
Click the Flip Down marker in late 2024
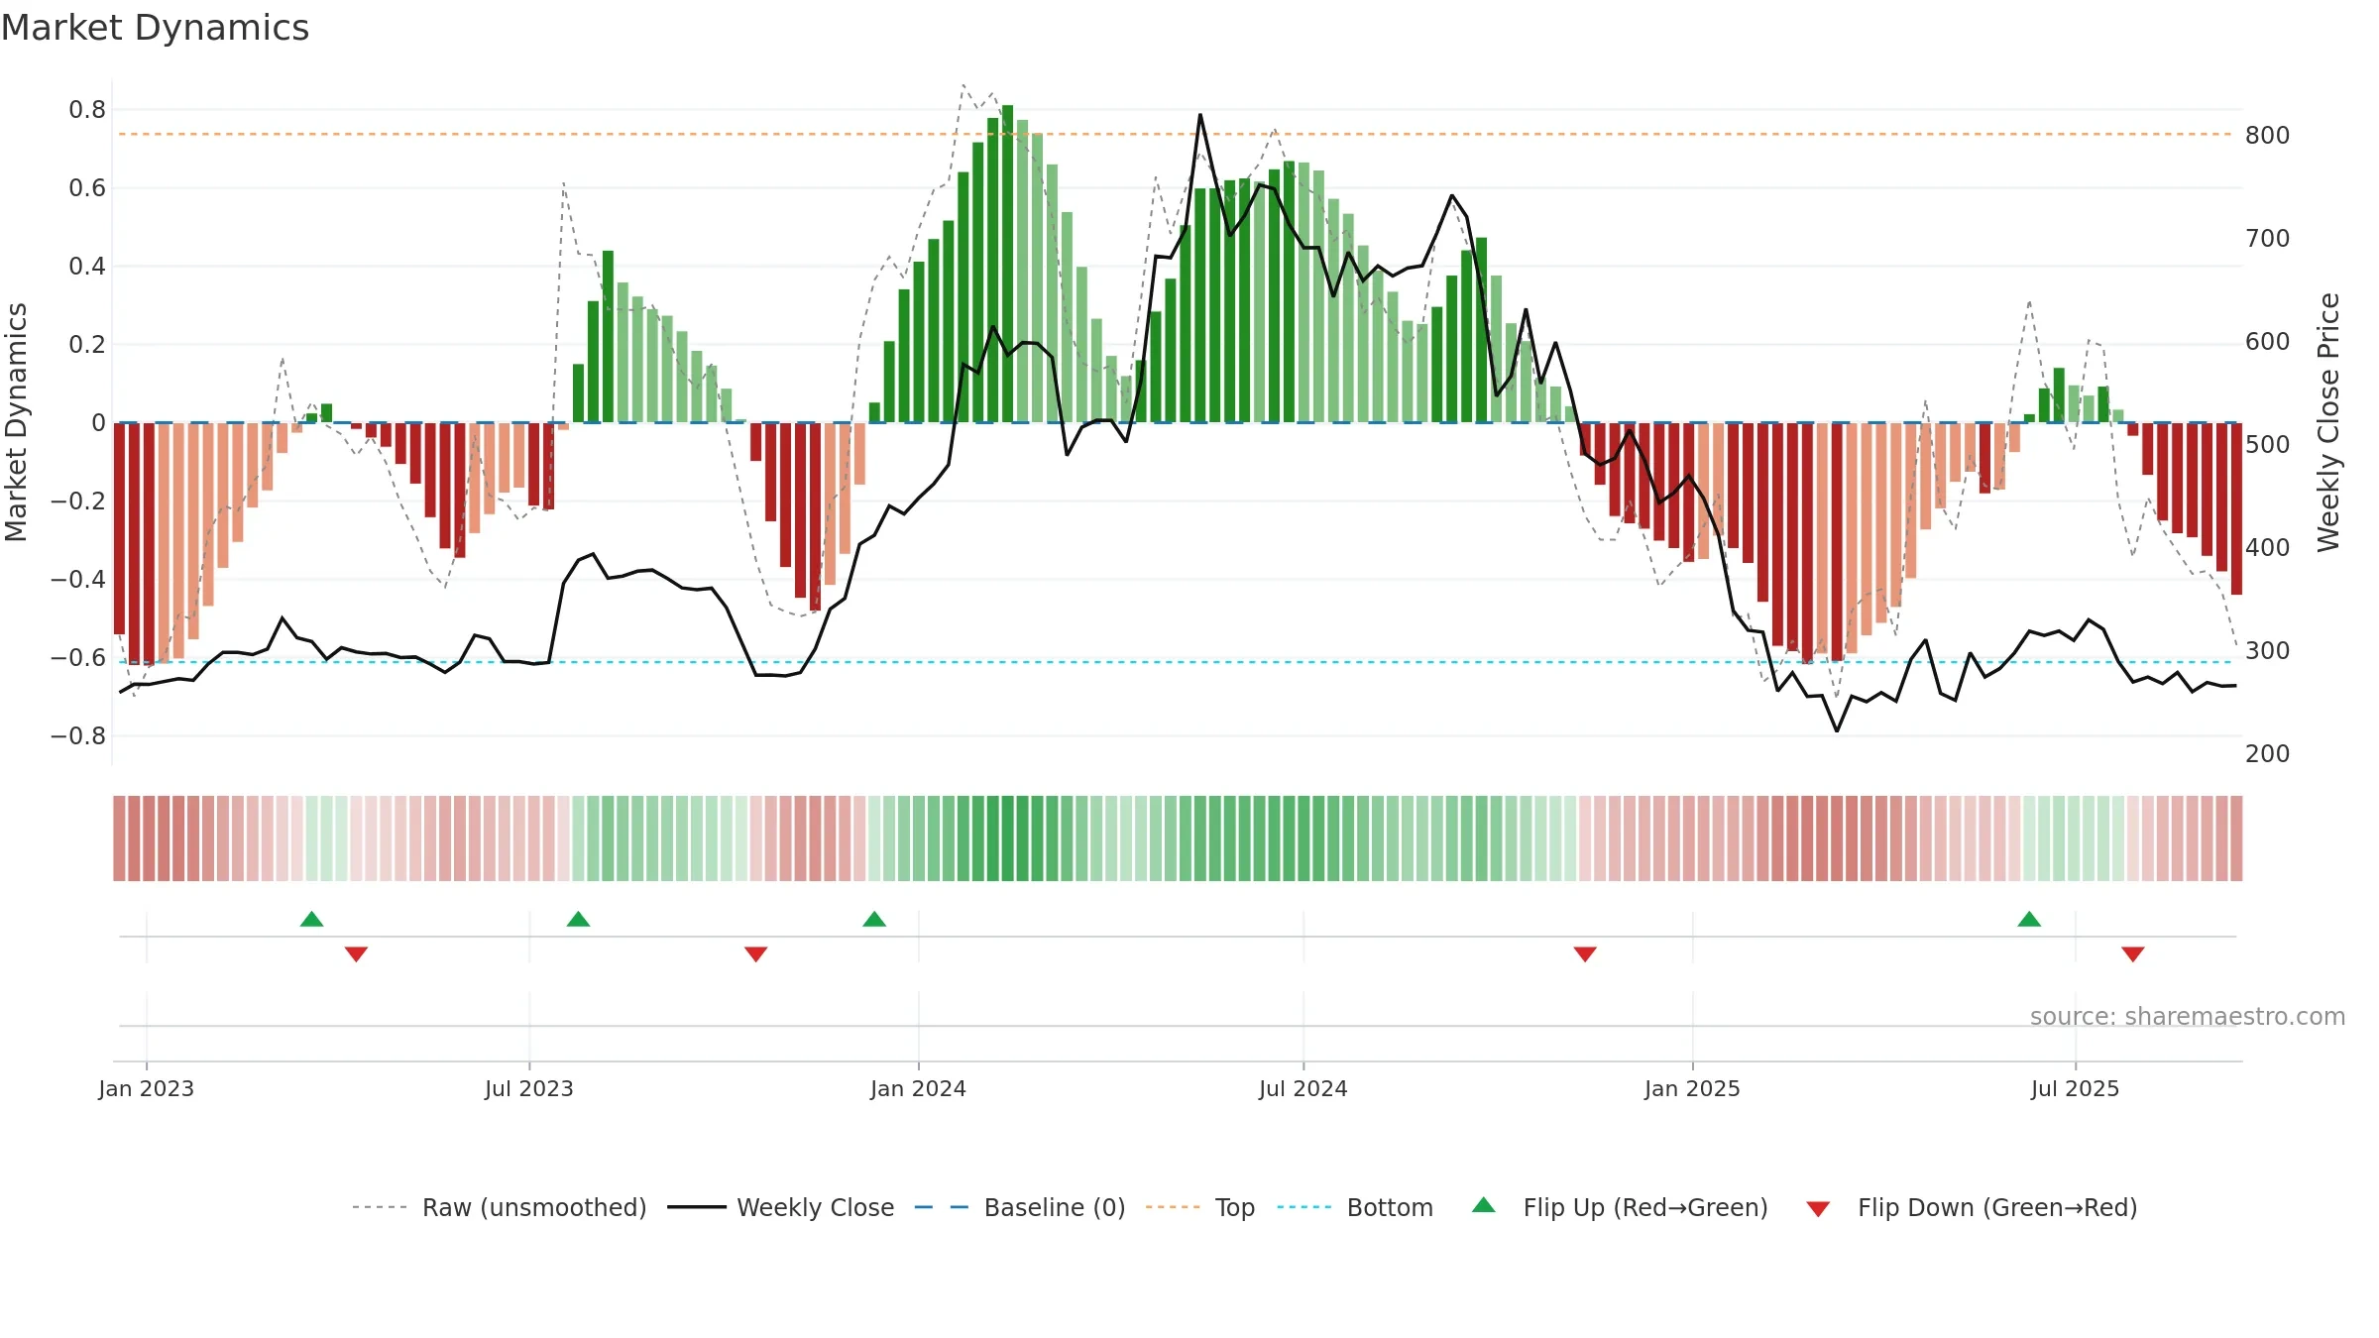[x=1585, y=954]
